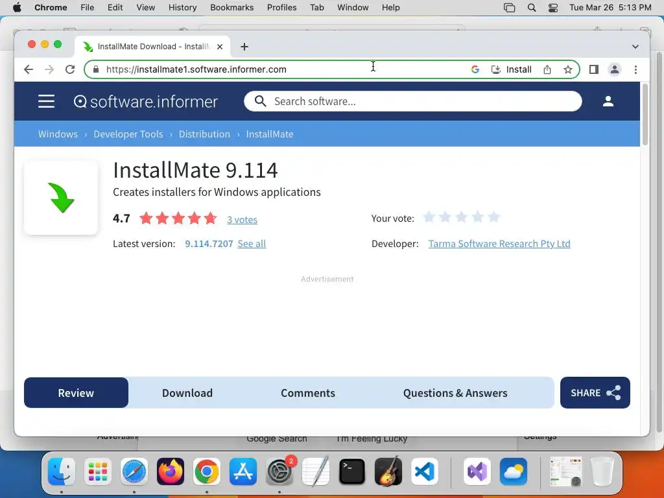Open Control Center in the menu bar
Screen dimensions: 664x498
tap(552, 8)
